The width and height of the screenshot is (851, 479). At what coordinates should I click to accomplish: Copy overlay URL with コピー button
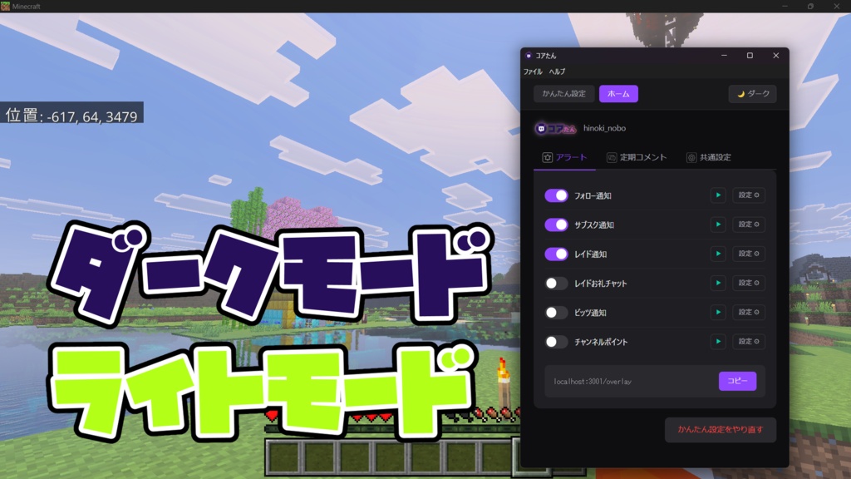pyautogui.click(x=737, y=381)
